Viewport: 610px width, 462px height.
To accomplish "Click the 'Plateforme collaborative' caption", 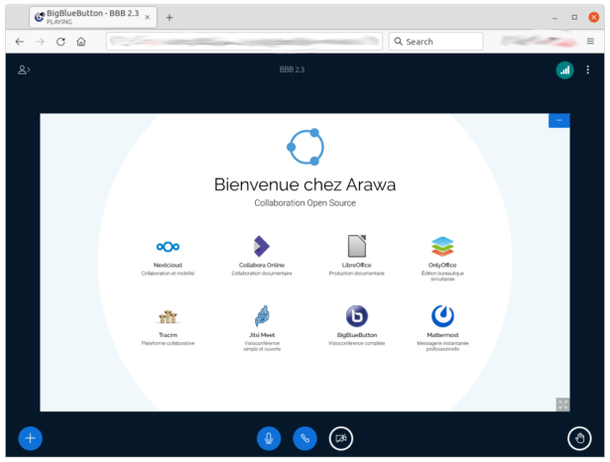I will (168, 343).
